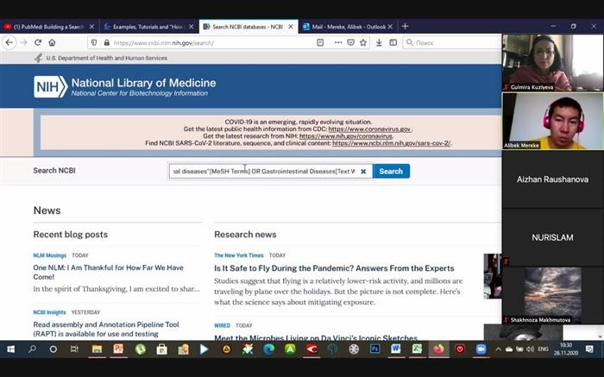
Task: Clear search text with the X icon
Action: 363,171
